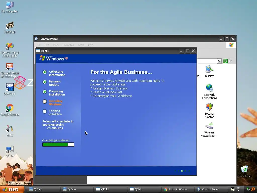Click the '24 minutes' remaining time text
This screenshot has height=193, width=257.
[55, 128]
